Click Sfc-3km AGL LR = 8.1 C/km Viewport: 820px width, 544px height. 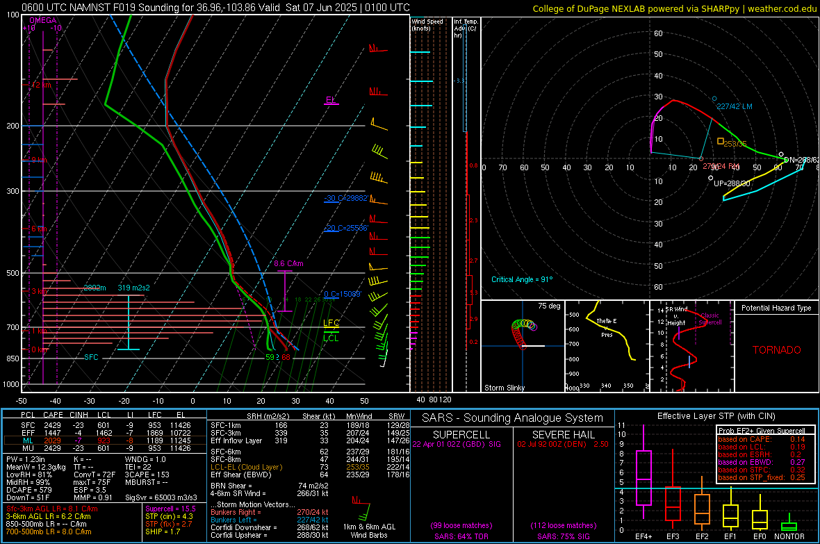(52, 509)
